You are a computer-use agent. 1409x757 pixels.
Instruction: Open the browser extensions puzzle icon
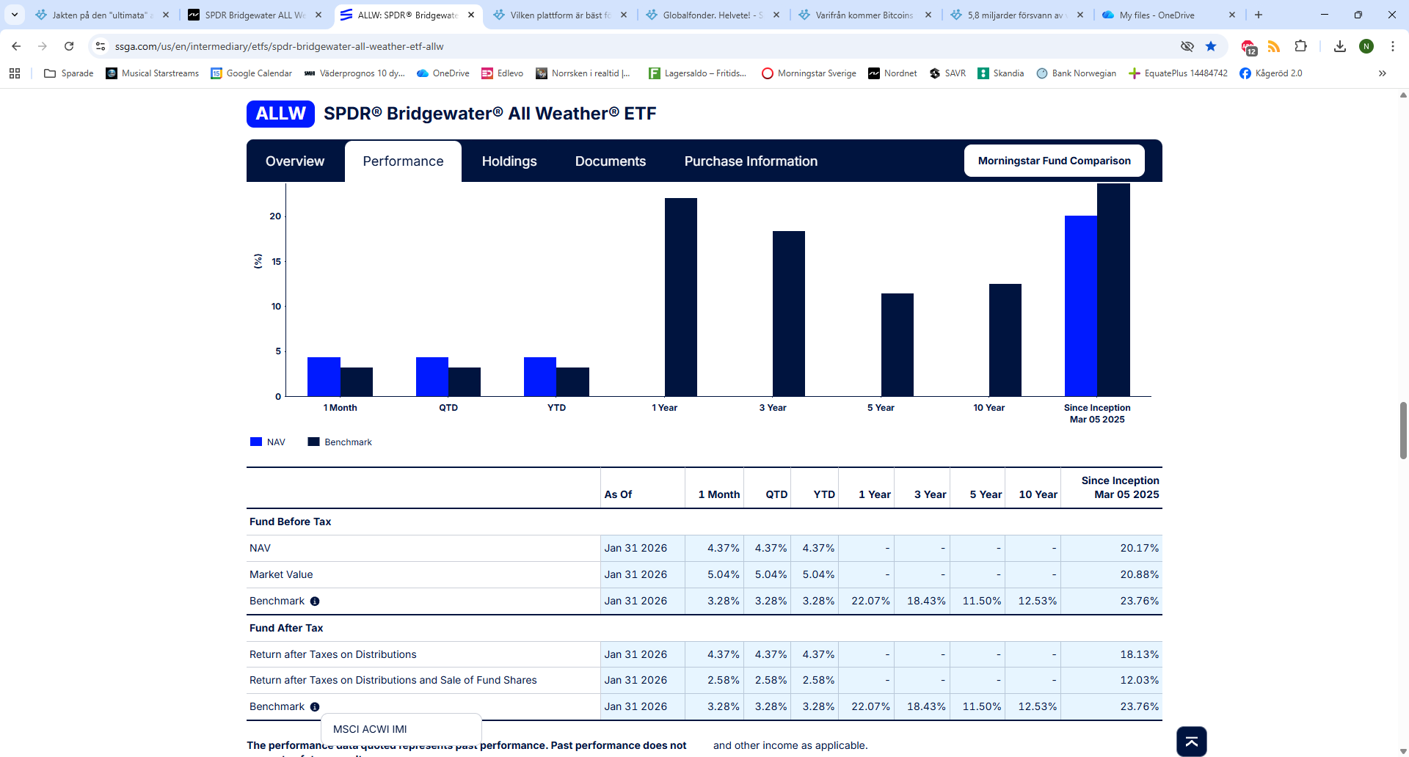1300,46
